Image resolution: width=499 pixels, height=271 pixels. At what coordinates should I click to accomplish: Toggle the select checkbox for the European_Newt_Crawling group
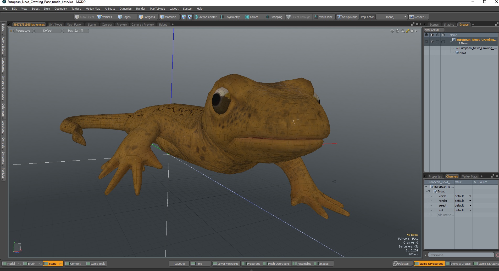pyautogui.click(x=437, y=42)
